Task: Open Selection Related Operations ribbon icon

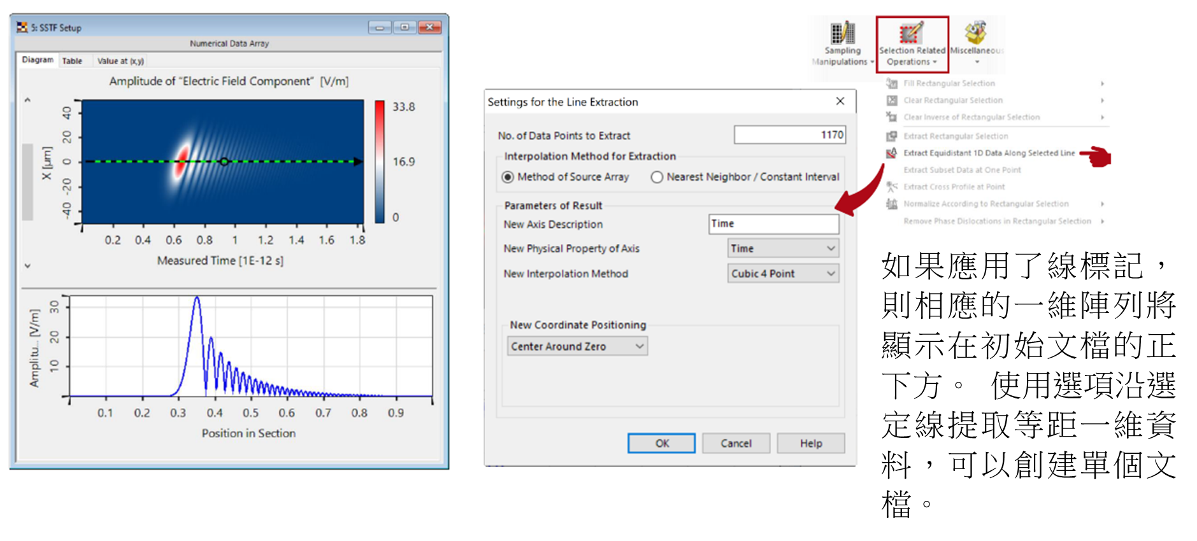Action: (911, 33)
